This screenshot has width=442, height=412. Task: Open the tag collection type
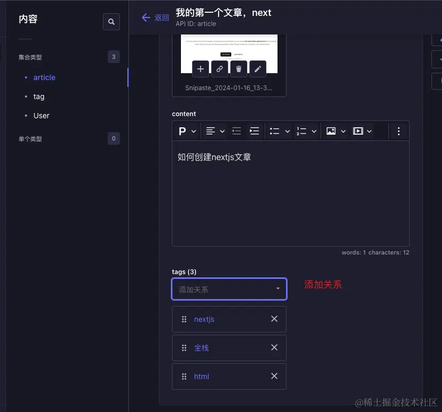[x=39, y=97]
